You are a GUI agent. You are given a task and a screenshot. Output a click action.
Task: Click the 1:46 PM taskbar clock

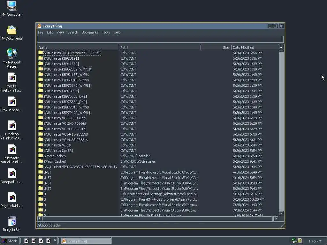pos(315,241)
